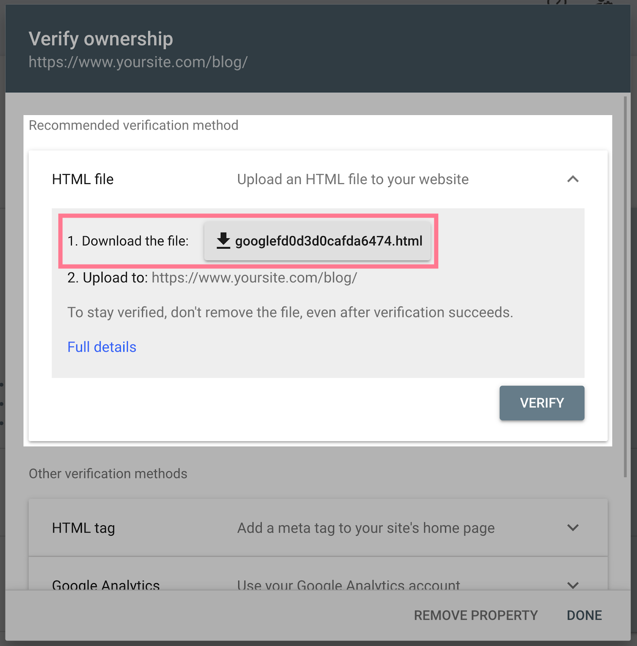This screenshot has width=637, height=646.
Task: Collapse the HTML file verification section
Action: tap(573, 179)
